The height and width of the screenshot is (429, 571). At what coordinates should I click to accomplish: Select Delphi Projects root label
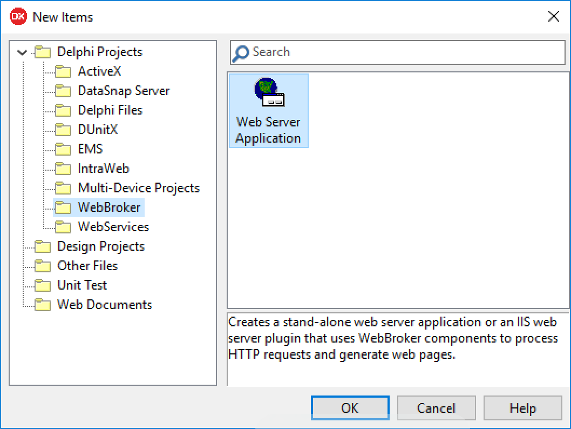point(100,52)
